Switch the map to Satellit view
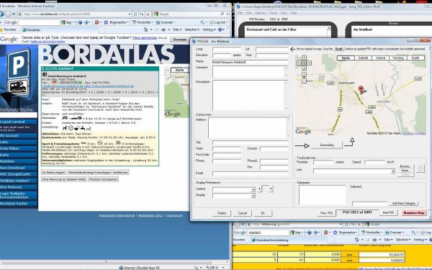This screenshot has width=432, height=270. click(x=363, y=58)
